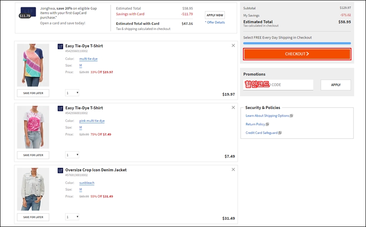Click external link icon next to Return Policy
The width and height of the screenshot is (366, 227).
pos(267,124)
